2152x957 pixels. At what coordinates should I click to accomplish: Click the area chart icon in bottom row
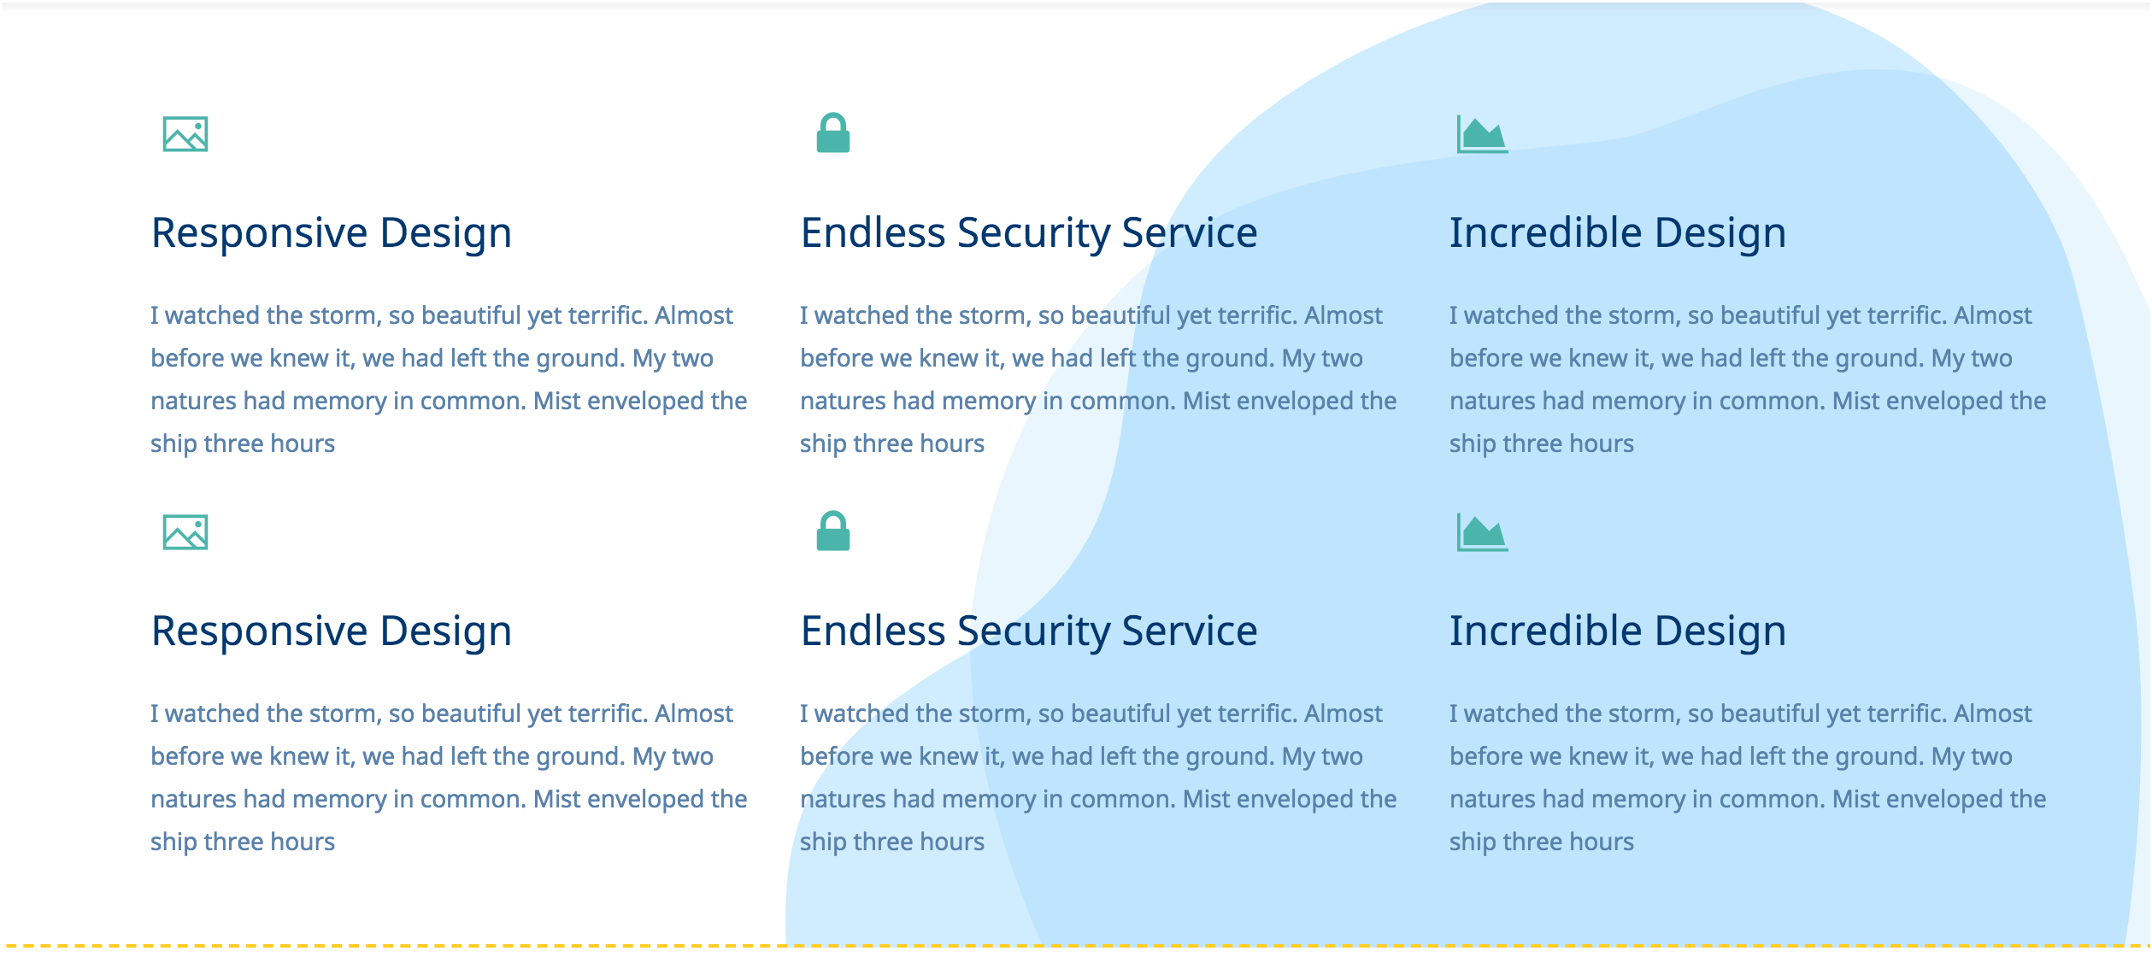[1482, 532]
